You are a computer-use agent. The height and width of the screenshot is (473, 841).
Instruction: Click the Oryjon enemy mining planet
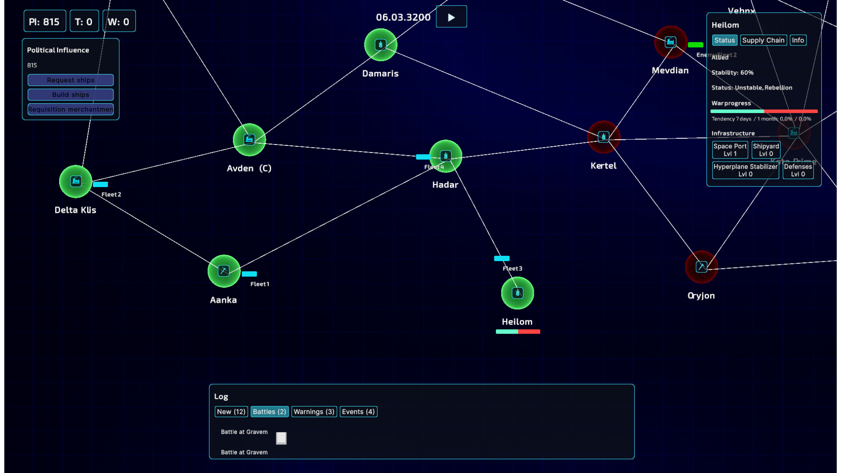pos(701,267)
